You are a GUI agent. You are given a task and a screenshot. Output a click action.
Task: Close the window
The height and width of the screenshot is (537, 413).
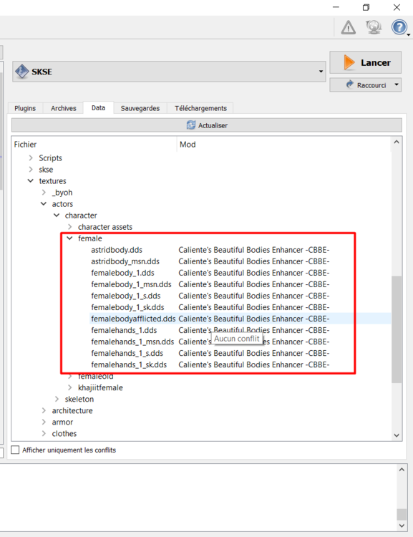coord(397,7)
